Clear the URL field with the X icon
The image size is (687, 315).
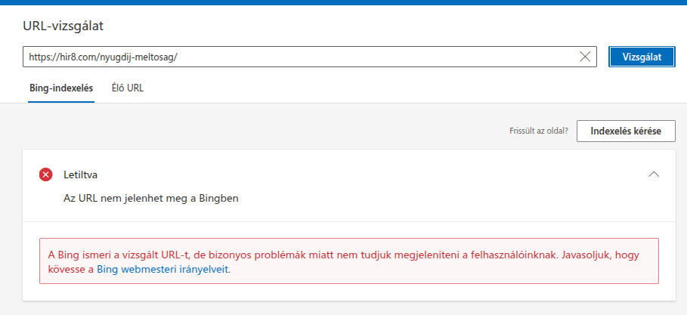pyautogui.click(x=585, y=57)
